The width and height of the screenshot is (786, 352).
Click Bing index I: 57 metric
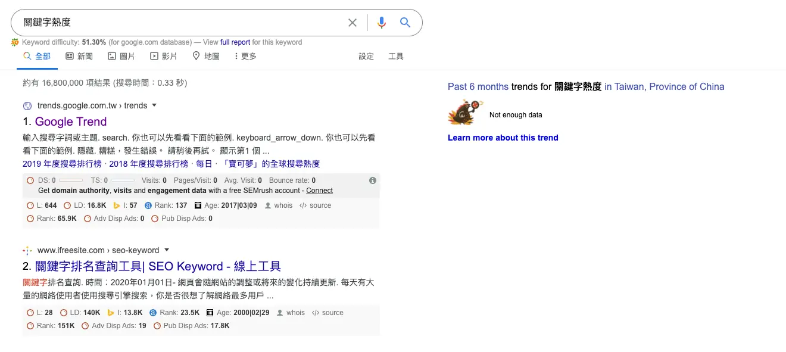coord(125,205)
